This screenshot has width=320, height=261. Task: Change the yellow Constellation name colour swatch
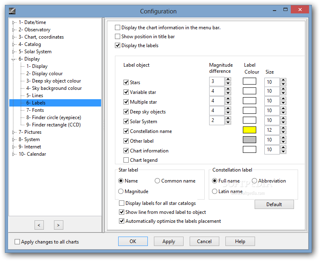click(249, 130)
